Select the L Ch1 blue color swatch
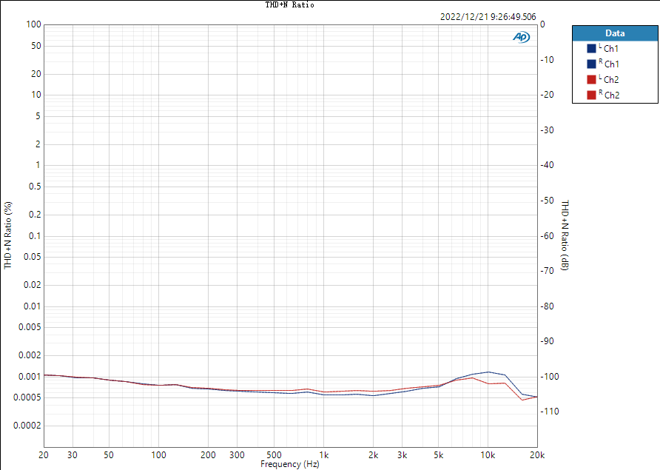This screenshot has width=660, height=470. point(591,48)
